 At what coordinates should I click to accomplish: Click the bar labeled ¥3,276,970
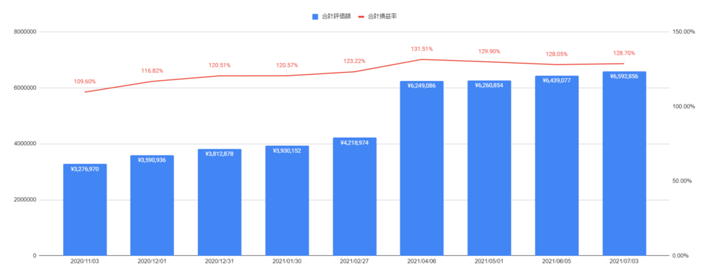[x=85, y=210]
